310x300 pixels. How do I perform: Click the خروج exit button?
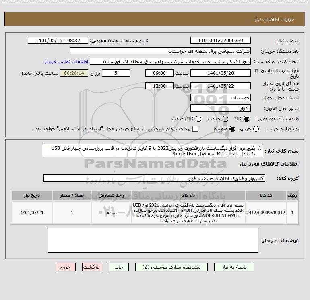pos(66,267)
